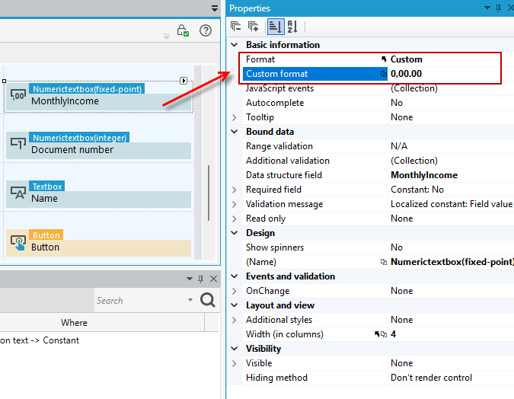Screen dimensions: 514x399
Task: Click the (Name) property value
Action: tap(452, 262)
